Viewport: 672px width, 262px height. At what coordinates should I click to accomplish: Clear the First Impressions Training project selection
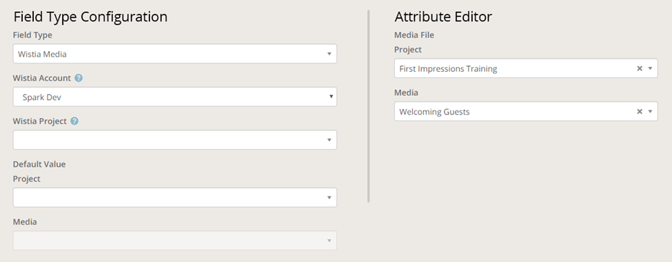coord(640,69)
